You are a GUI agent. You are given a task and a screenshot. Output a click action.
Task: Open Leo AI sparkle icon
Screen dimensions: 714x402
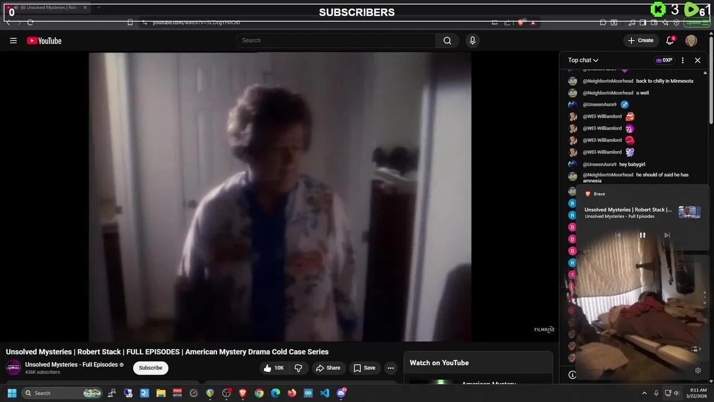click(x=665, y=22)
